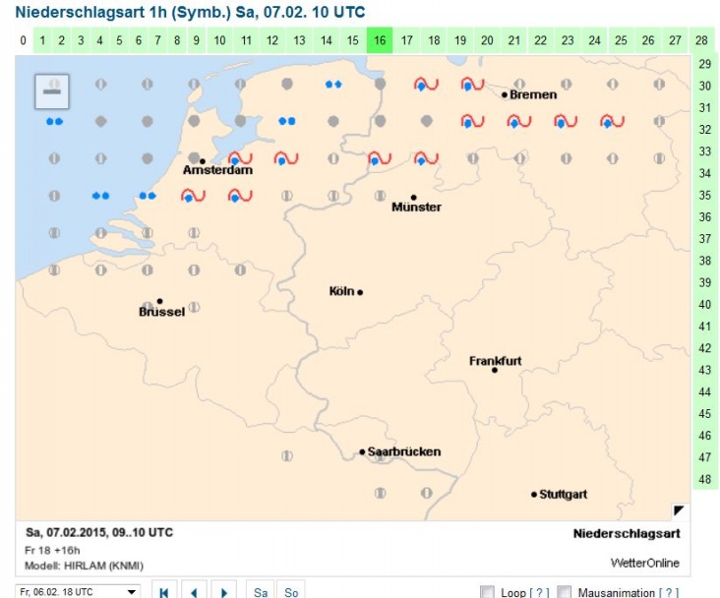Enable the Mausanimation checkbox
This screenshot has width=720, height=598.
pos(564,592)
